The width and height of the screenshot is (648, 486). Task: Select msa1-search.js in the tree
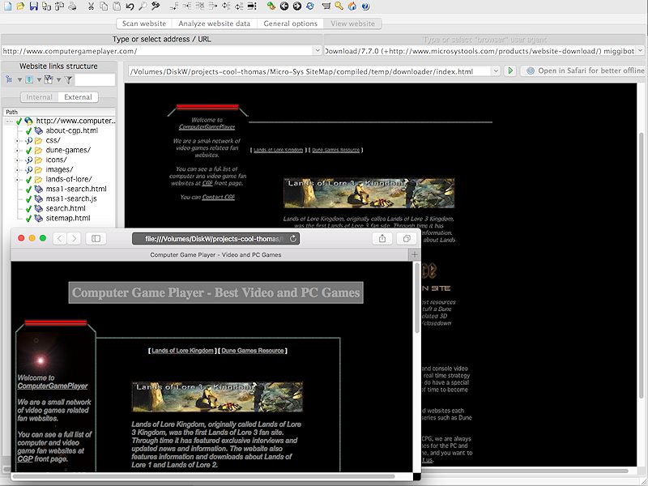point(71,198)
